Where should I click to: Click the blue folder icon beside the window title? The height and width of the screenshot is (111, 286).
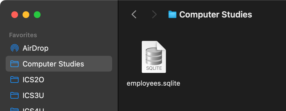[x=172, y=14]
